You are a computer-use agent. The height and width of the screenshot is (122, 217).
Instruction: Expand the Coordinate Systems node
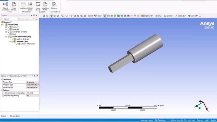pyautogui.click(x=6, y=32)
